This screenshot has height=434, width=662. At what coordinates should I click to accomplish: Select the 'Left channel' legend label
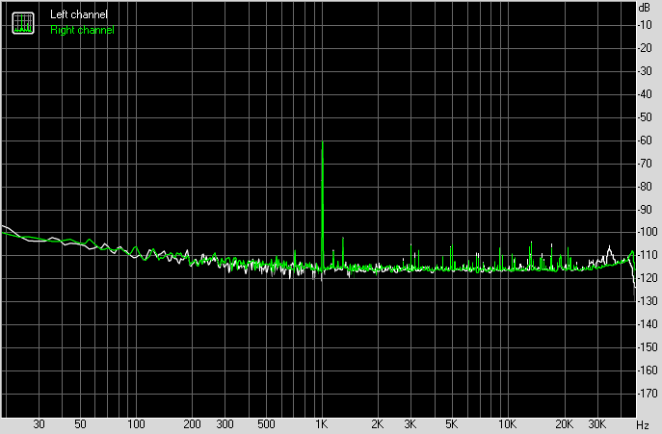click(78, 14)
